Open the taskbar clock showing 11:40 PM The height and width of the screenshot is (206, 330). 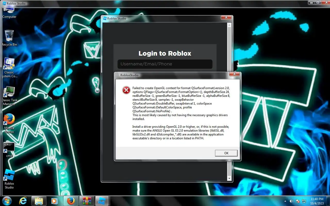(317, 201)
